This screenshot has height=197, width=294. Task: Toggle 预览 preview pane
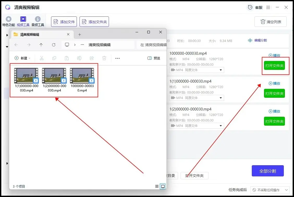[x=154, y=58]
